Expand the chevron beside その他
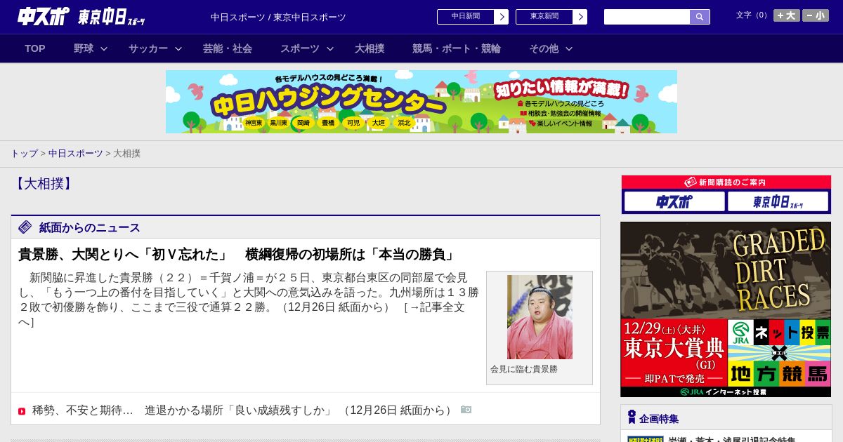The width and height of the screenshot is (843, 442). (x=569, y=48)
